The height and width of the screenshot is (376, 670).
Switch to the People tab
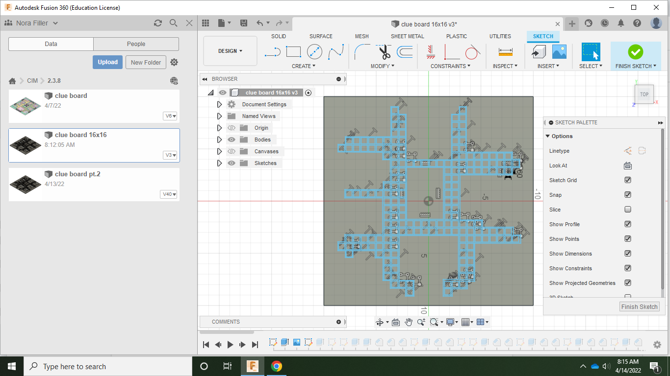point(136,44)
